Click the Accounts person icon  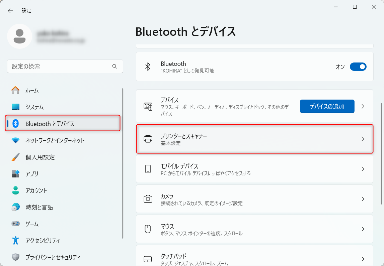coord(15,190)
